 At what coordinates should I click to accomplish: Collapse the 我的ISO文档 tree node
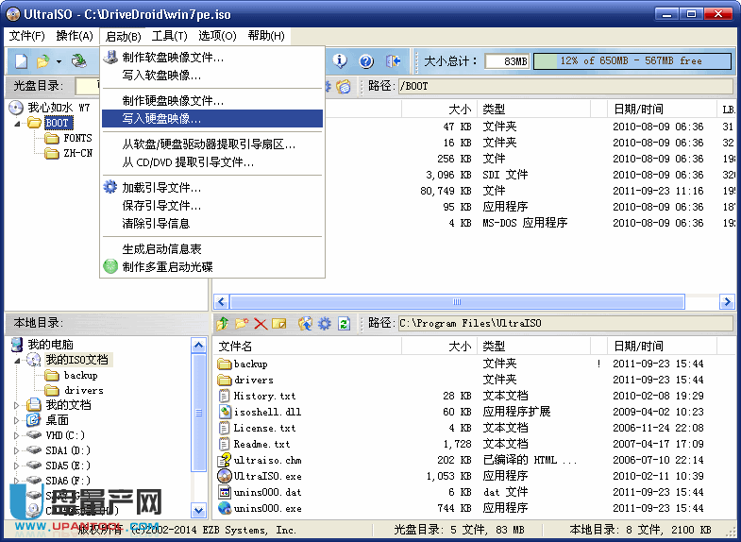pos(18,361)
